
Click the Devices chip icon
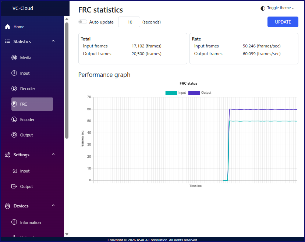8,206
